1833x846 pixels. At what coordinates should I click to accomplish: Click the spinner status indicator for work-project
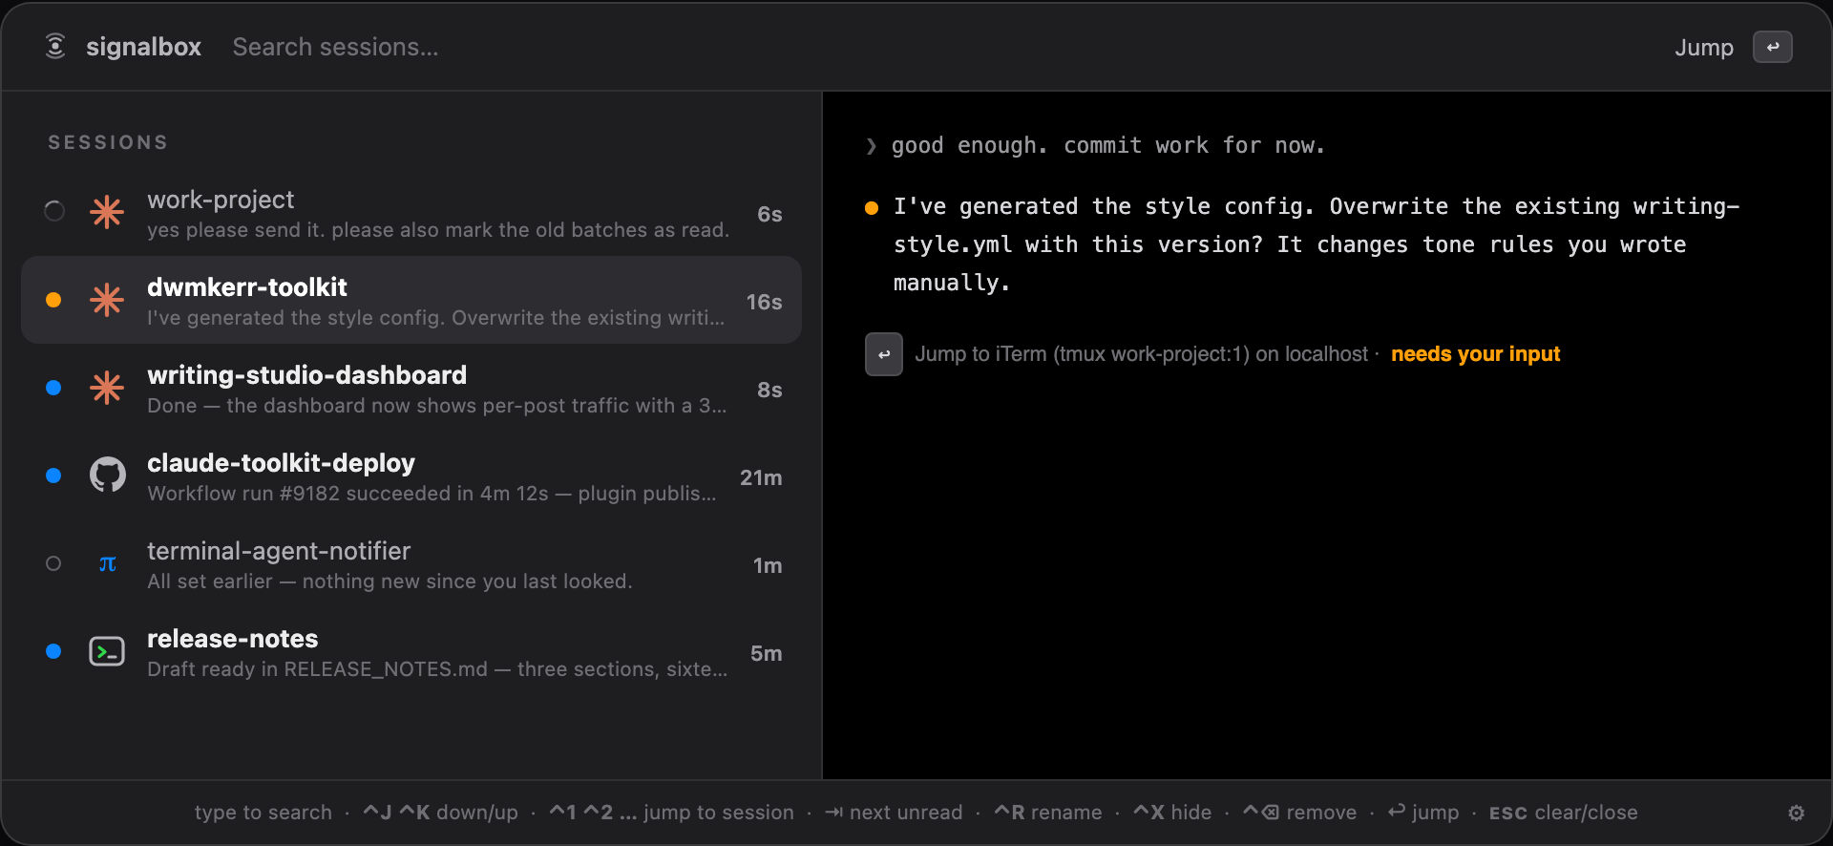[54, 211]
